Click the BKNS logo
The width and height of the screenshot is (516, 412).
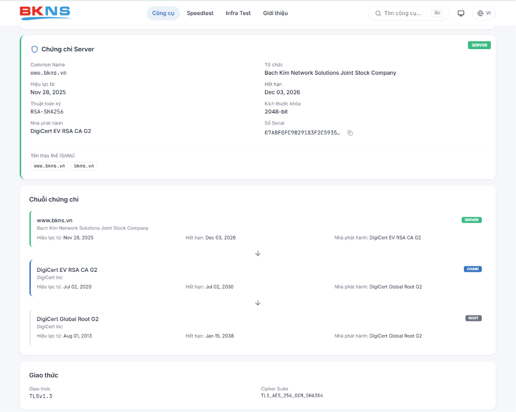point(45,13)
